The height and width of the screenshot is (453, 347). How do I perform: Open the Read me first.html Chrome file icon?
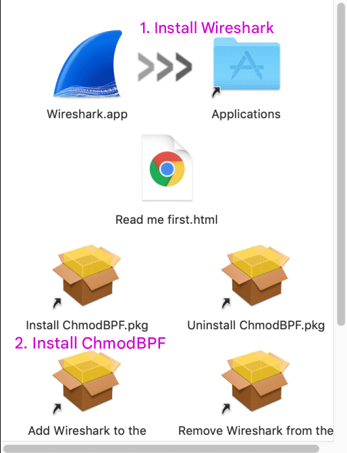coord(167,167)
